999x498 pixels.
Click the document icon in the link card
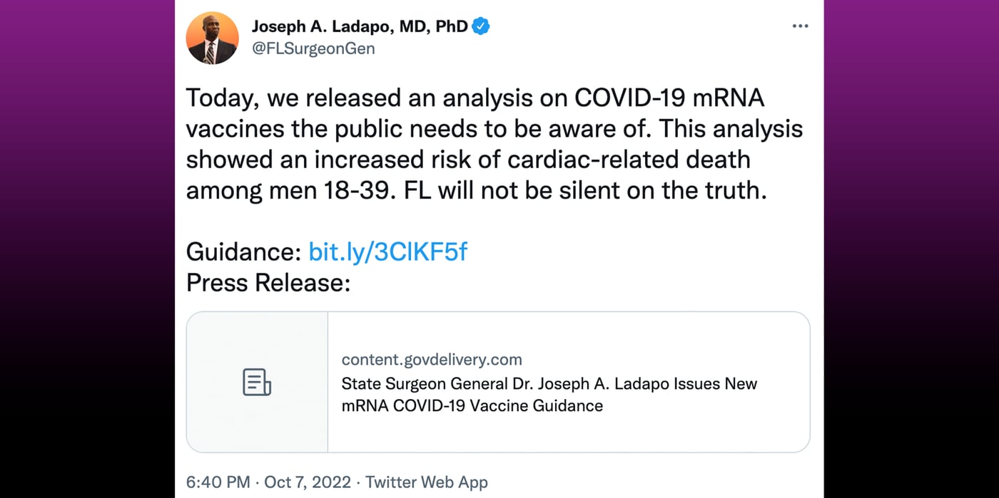click(257, 382)
